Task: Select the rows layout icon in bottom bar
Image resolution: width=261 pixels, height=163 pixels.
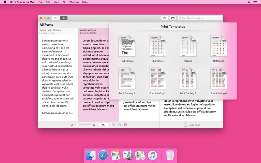Action: pyautogui.click(x=119, y=125)
